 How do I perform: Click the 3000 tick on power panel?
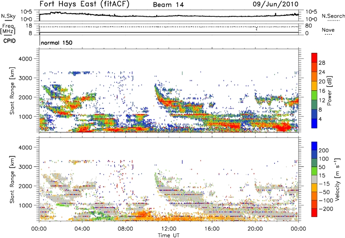click(x=25, y=78)
